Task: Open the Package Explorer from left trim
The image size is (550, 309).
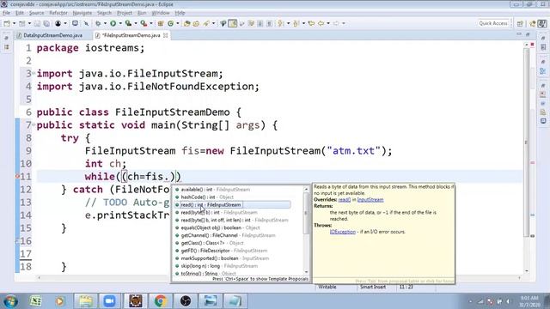Action: [7, 47]
